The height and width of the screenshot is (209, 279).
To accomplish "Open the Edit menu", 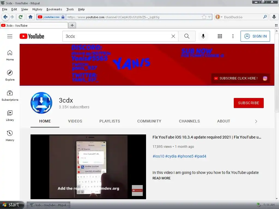I will (x=14, y=9).
